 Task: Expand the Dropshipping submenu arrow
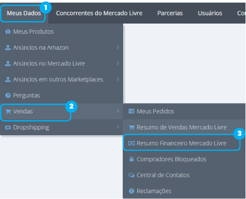118,127
